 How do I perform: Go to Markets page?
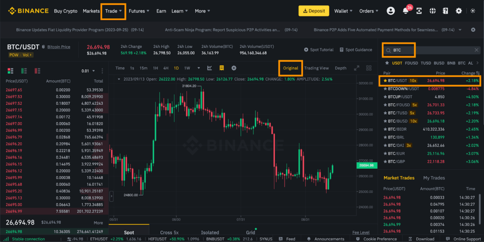pyautogui.click(x=91, y=11)
